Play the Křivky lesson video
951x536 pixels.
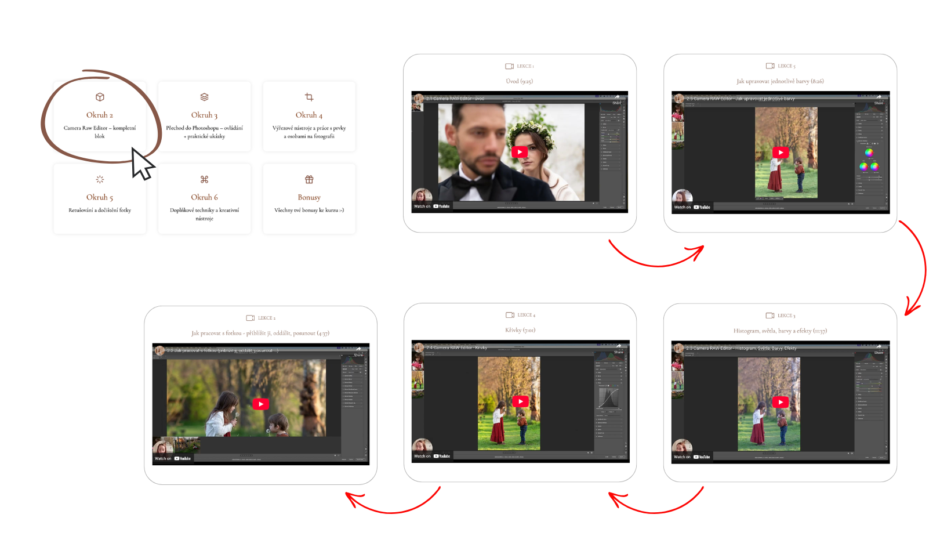(x=520, y=401)
